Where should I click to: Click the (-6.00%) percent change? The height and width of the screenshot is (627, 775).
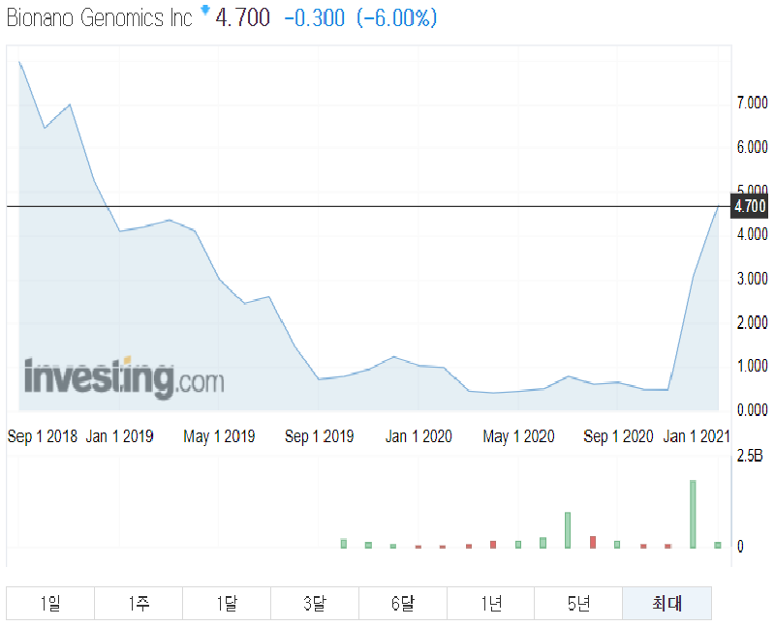[397, 18]
